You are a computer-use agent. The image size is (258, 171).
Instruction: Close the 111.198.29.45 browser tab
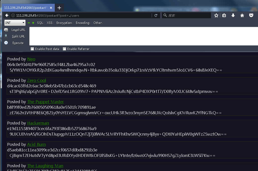click(x=51, y=8)
